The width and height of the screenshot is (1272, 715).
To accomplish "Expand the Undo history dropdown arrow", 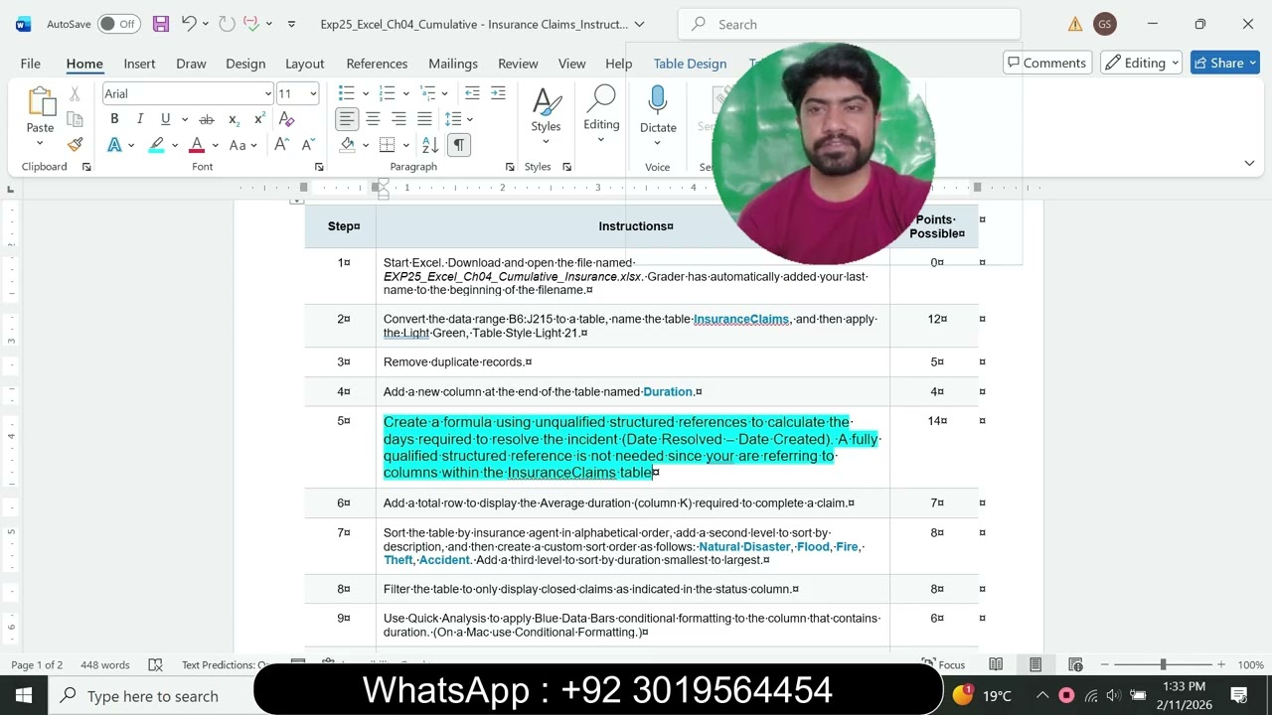I will coord(206,24).
